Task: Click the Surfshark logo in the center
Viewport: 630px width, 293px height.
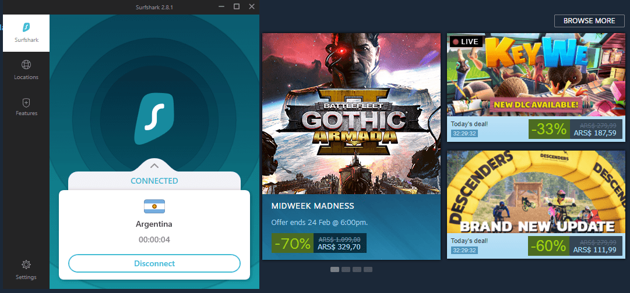Action: click(154, 119)
